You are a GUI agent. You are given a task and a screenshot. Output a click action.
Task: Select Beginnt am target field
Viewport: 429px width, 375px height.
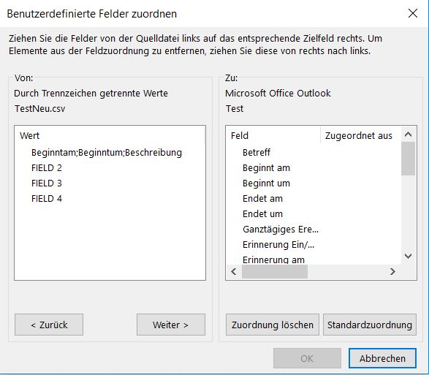pos(266,168)
